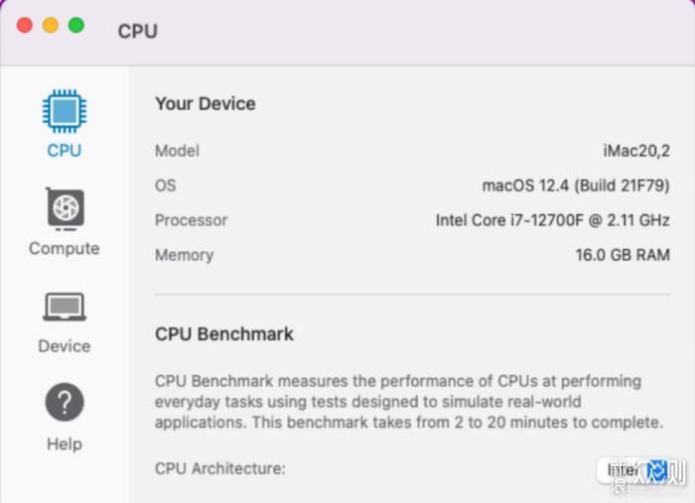Click the CPU label under chip icon
Image resolution: width=695 pixels, height=503 pixels.
click(x=65, y=151)
